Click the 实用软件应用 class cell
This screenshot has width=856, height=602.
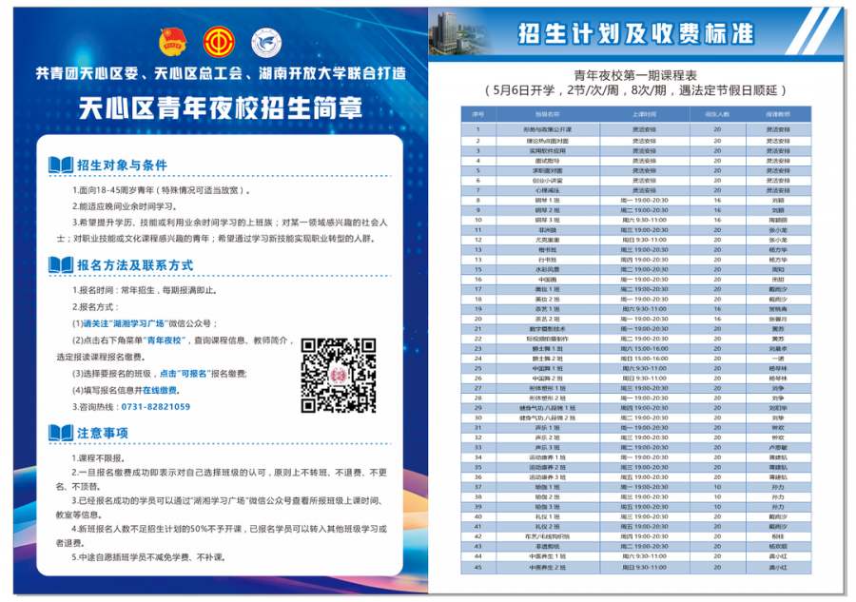(548, 150)
